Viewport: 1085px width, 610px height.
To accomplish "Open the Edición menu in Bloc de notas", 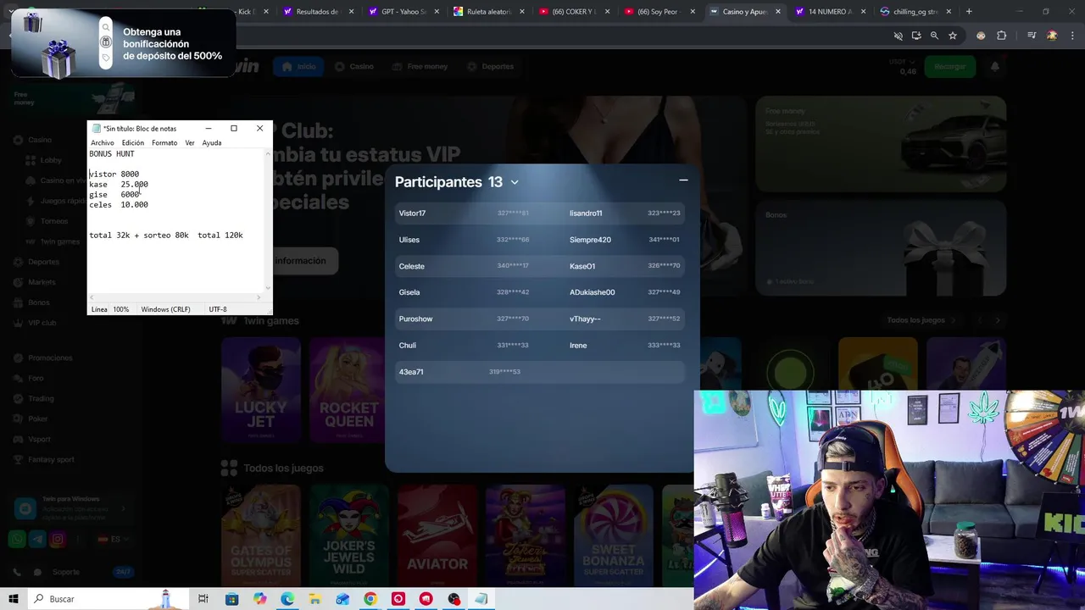I will tap(132, 142).
